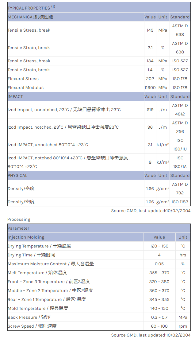This screenshot has width=195, height=343.
Task: Select the PHYSICAL section header
Action: (17, 175)
